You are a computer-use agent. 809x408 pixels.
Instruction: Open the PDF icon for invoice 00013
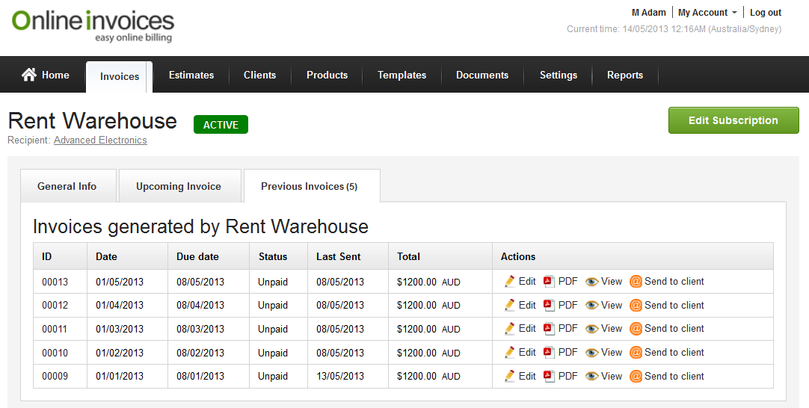[549, 282]
